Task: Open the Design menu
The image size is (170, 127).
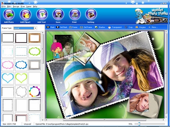Action: [16, 6]
